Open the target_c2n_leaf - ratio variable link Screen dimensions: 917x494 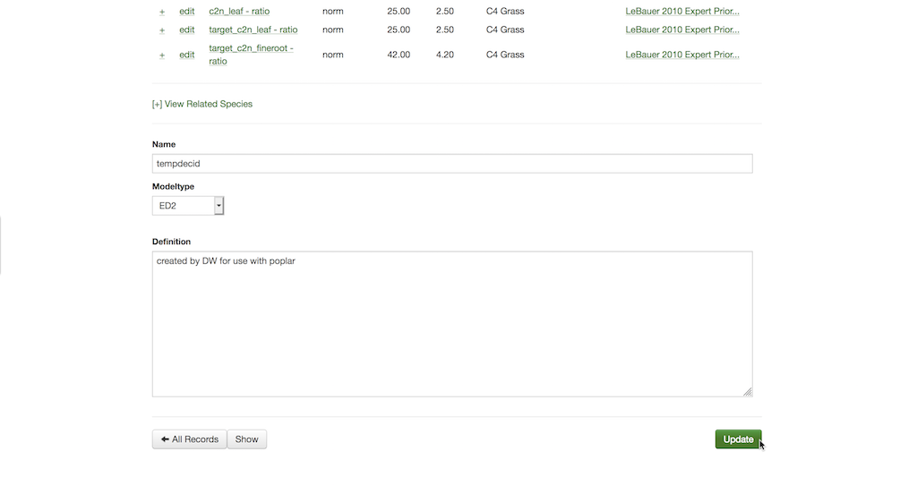pyautogui.click(x=253, y=30)
